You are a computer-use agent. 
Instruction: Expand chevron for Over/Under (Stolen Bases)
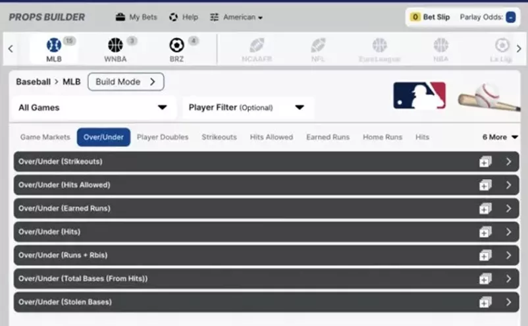pyautogui.click(x=508, y=302)
